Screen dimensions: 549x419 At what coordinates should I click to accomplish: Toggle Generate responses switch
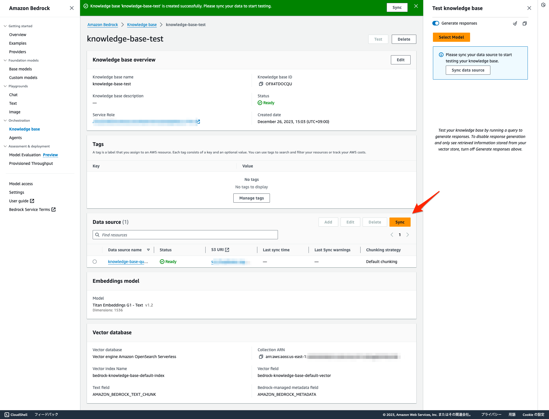436,23
